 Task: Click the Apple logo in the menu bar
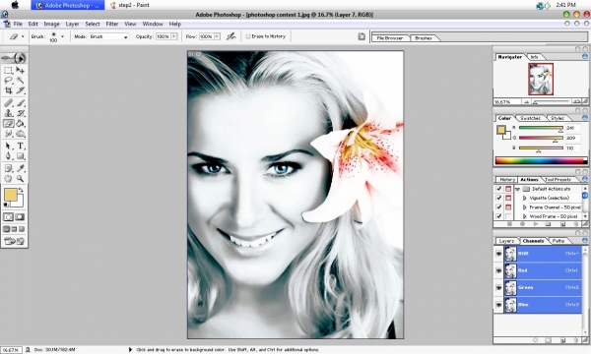click(15, 5)
